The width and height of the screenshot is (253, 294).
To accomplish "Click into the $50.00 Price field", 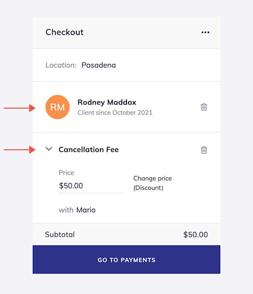I will pyautogui.click(x=91, y=186).
